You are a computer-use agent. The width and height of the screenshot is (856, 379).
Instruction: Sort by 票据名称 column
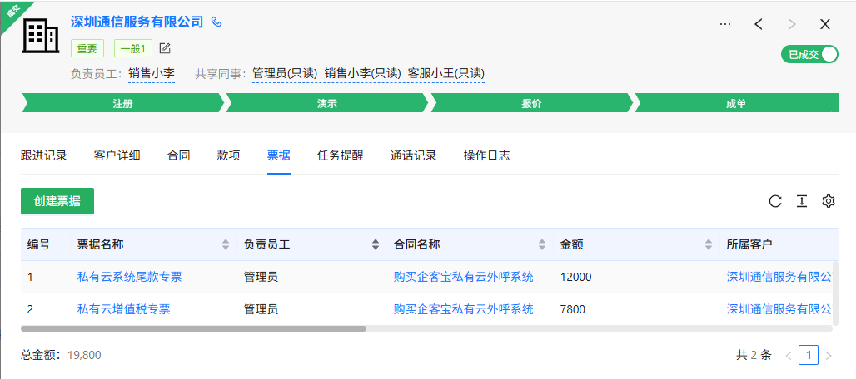(226, 244)
